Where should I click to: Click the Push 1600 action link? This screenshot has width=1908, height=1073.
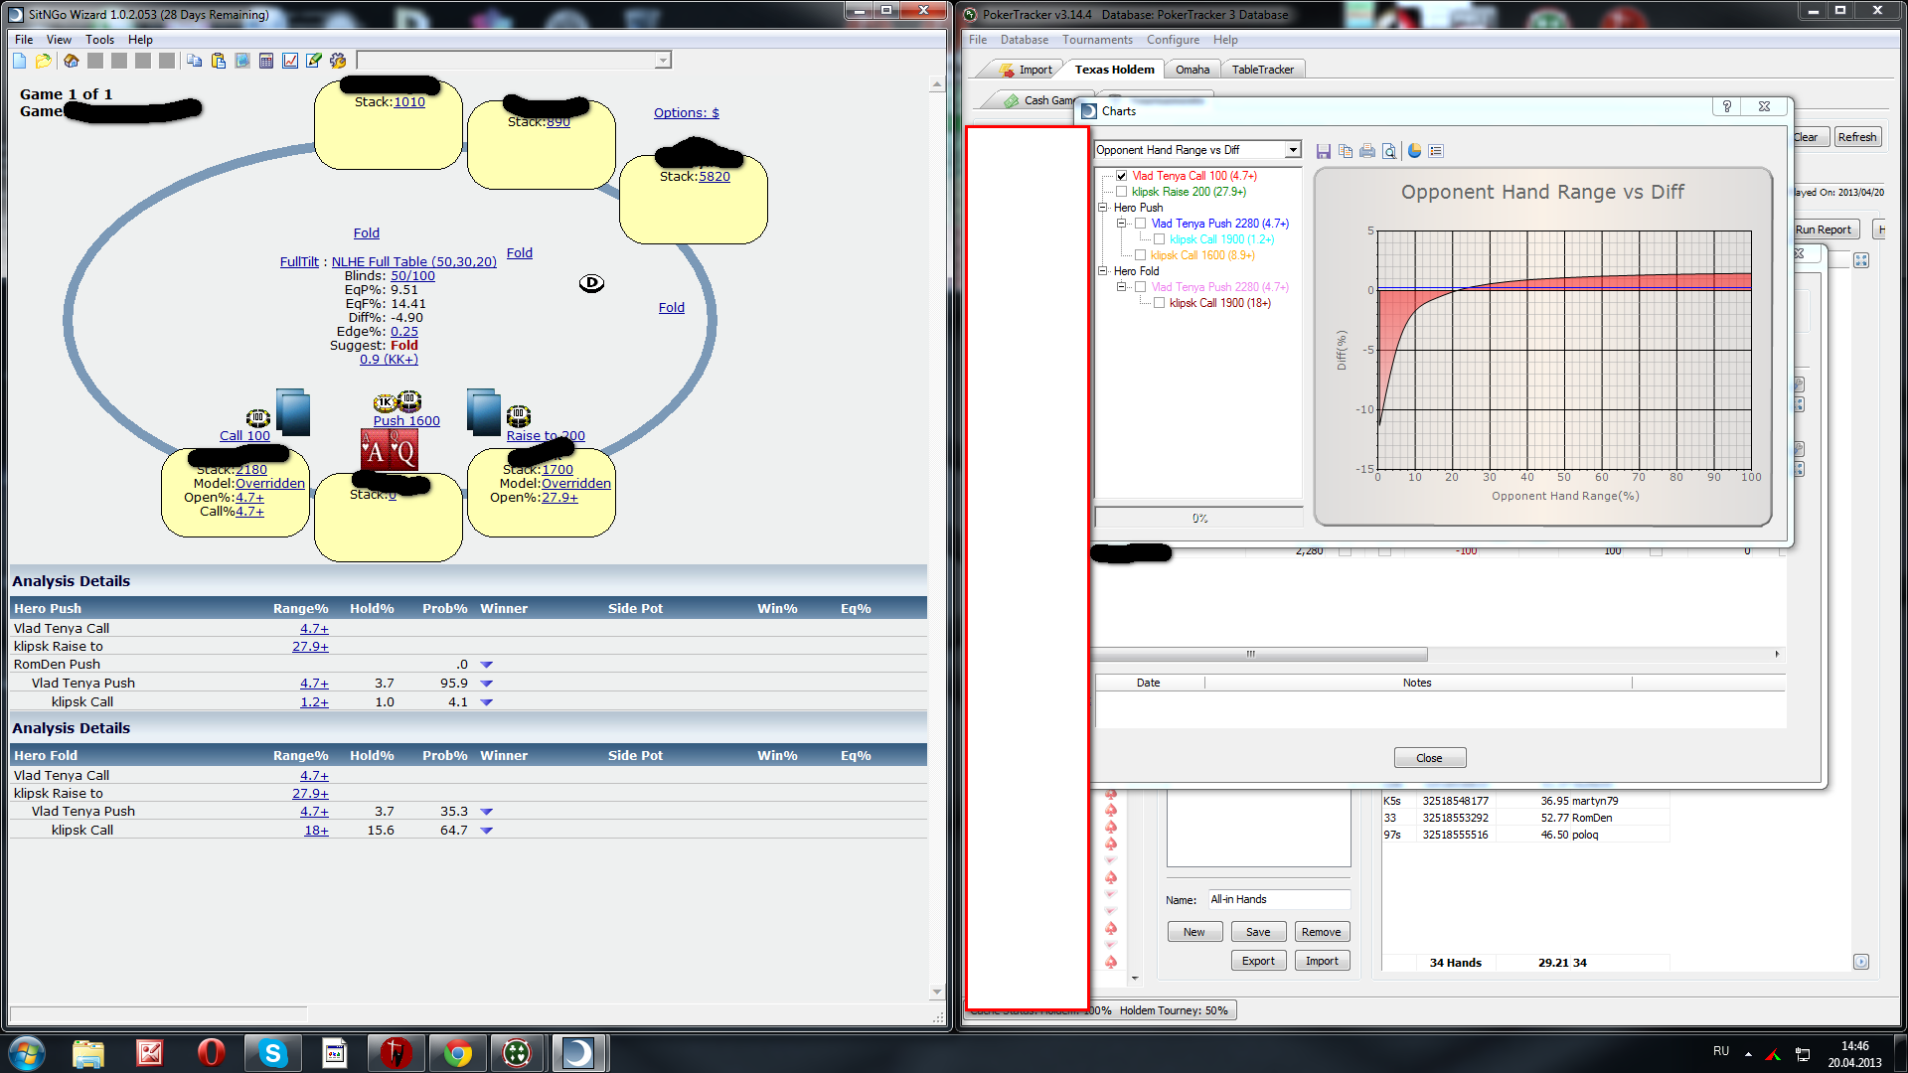[x=406, y=421]
